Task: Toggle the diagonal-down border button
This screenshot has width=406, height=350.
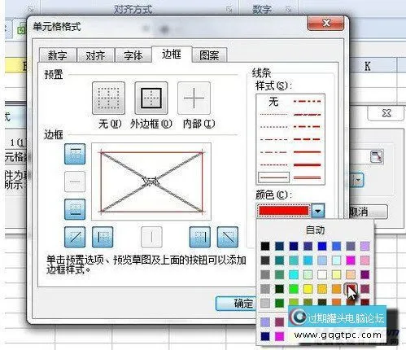Action: pyautogui.click(x=228, y=237)
